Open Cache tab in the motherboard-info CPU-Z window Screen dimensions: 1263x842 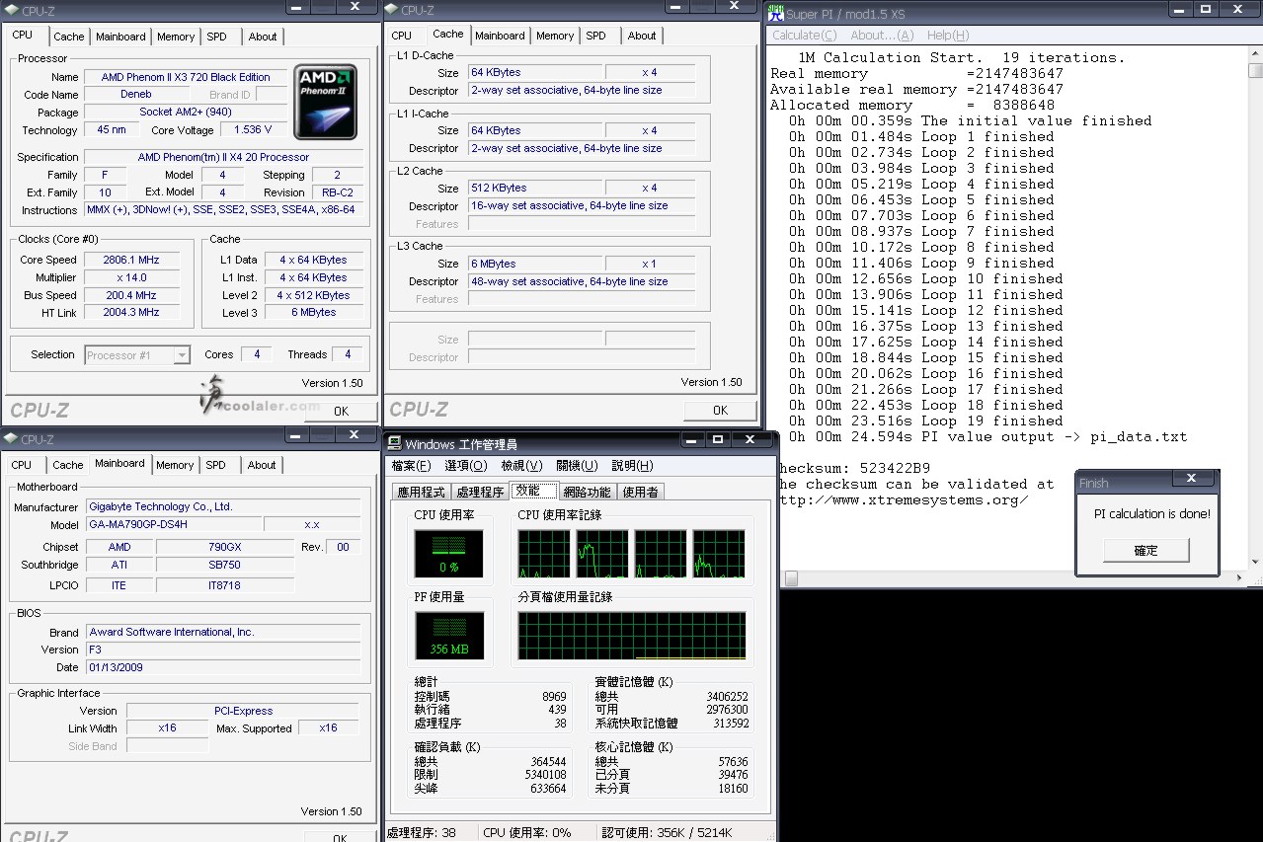click(68, 465)
